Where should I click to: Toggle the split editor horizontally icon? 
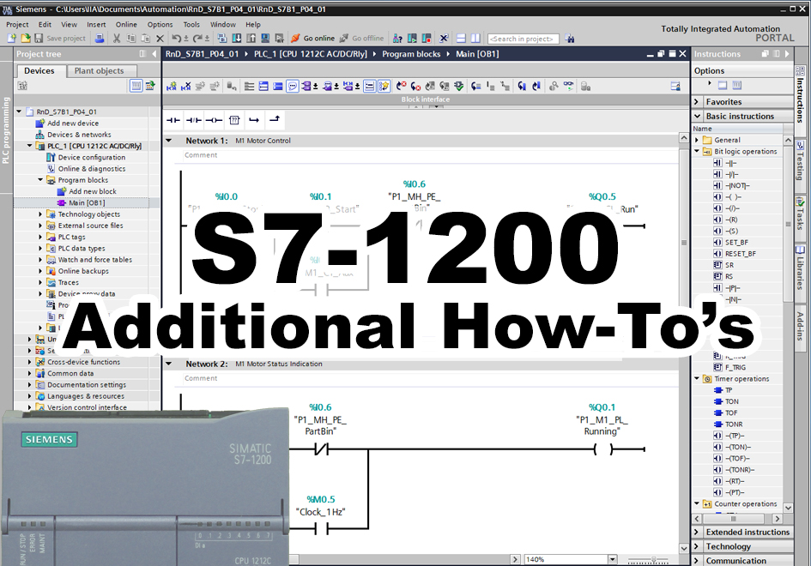coord(461,39)
